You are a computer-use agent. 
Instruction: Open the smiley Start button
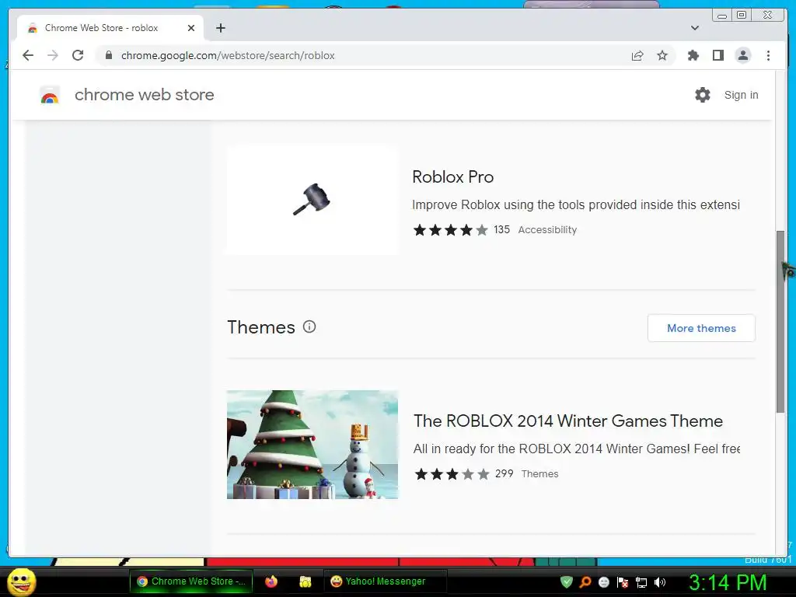[x=21, y=581]
